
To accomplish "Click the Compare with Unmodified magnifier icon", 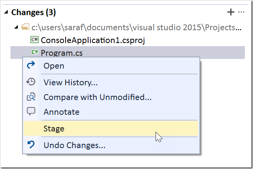I will click(31, 97).
